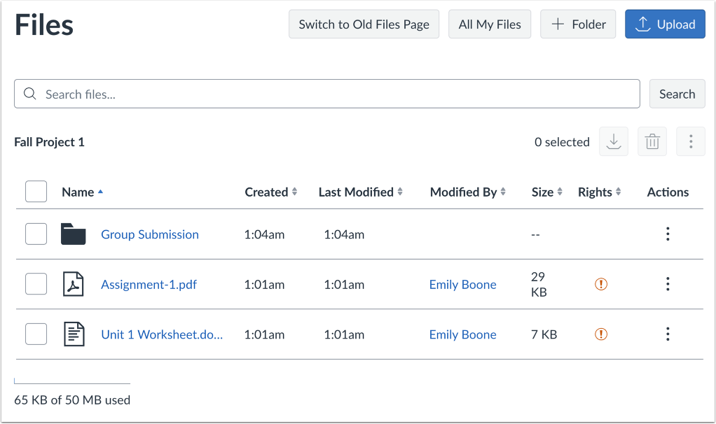This screenshot has height=424, width=716.
Task: Click 1:04am Created time of Group Submission
Action: [x=264, y=234]
